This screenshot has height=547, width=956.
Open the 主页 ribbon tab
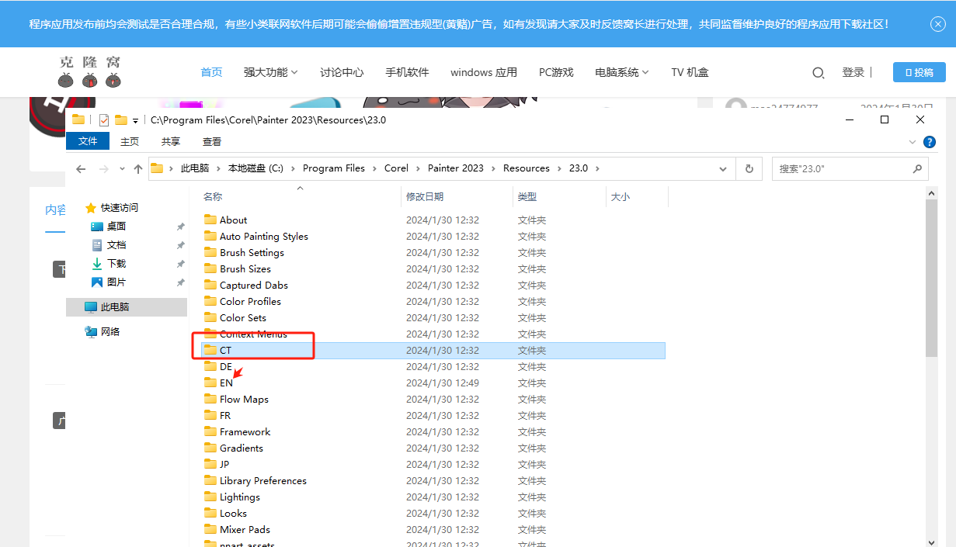click(130, 141)
